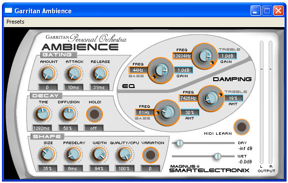Viewport: 288px width, 183px height.
Task: Click the Variation round button
Action: pyautogui.click(x=151, y=155)
